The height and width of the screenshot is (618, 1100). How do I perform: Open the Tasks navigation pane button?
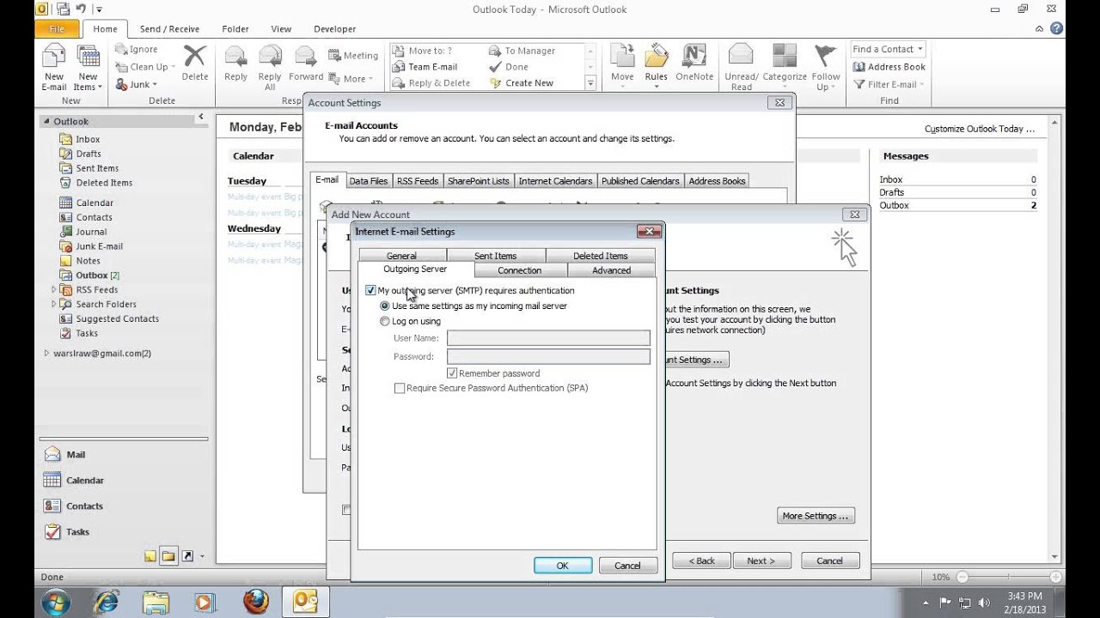point(124,532)
